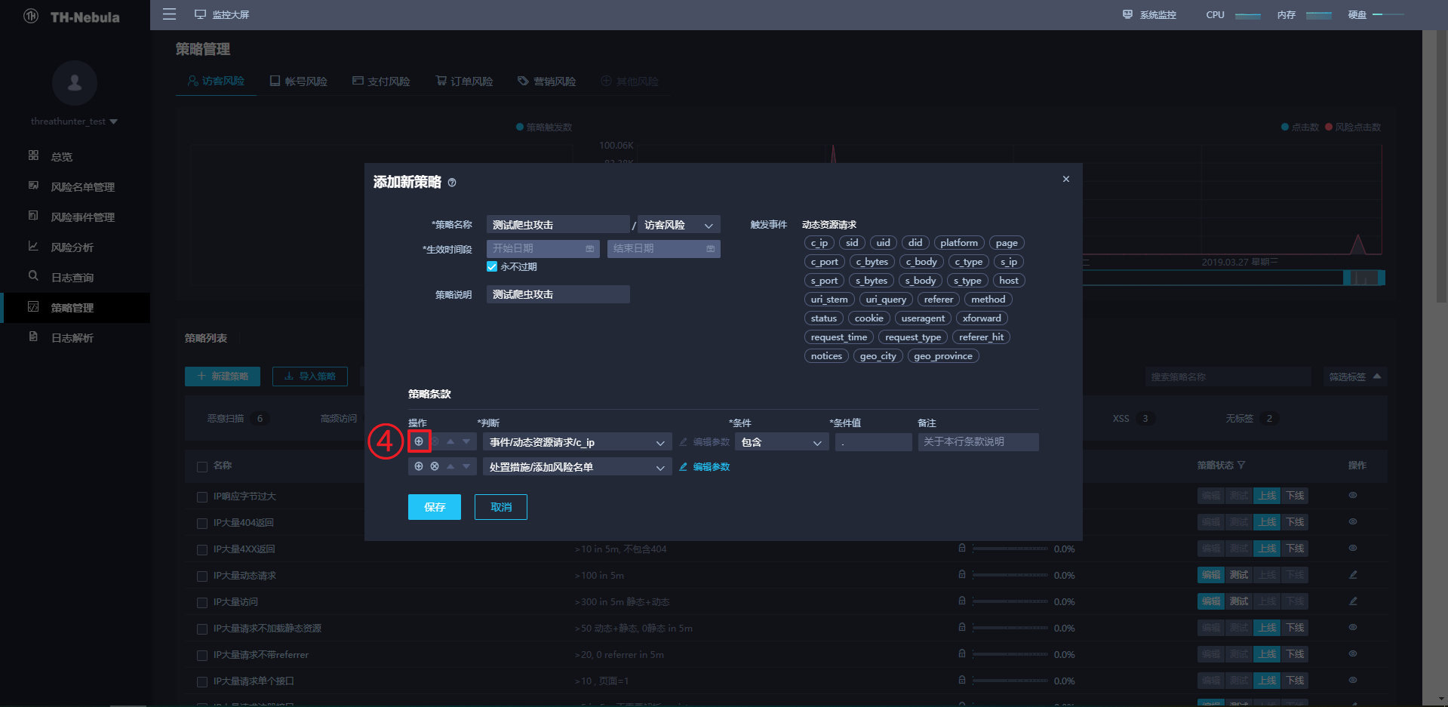The image size is (1448, 707).
Task: Click the 搜索策略名称 search input
Action: (1228, 377)
